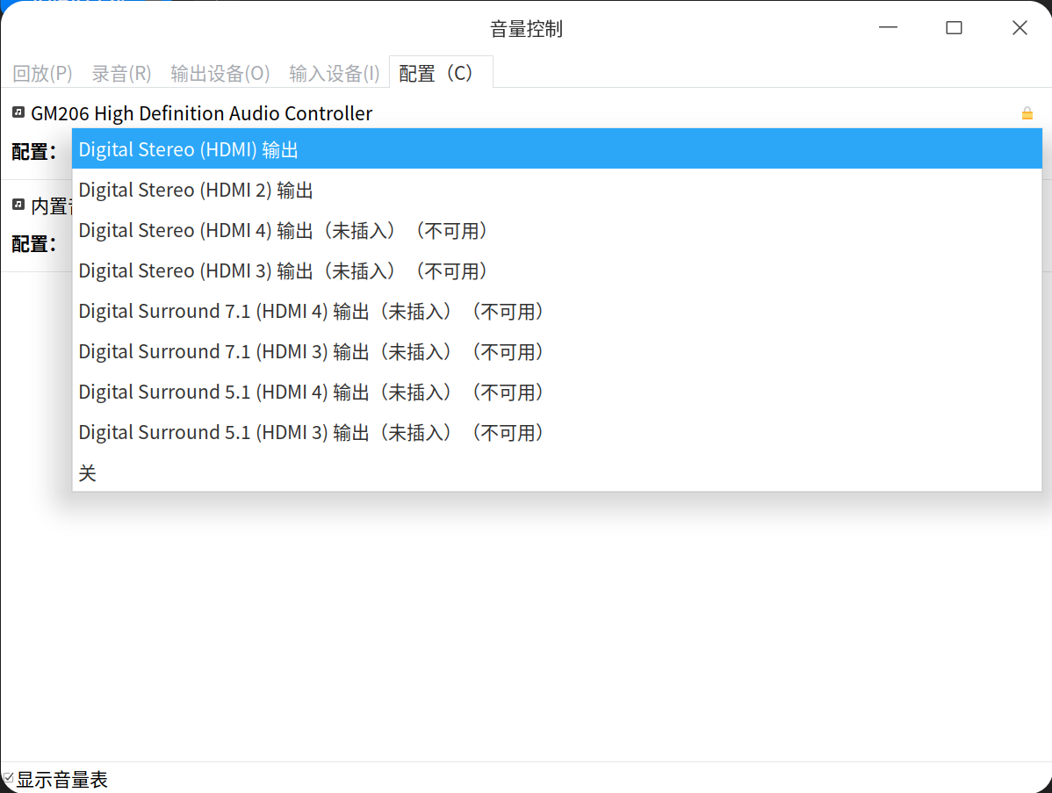
Task: Select Digital Stereo (HDMI) 输出 option
Action: point(557,149)
